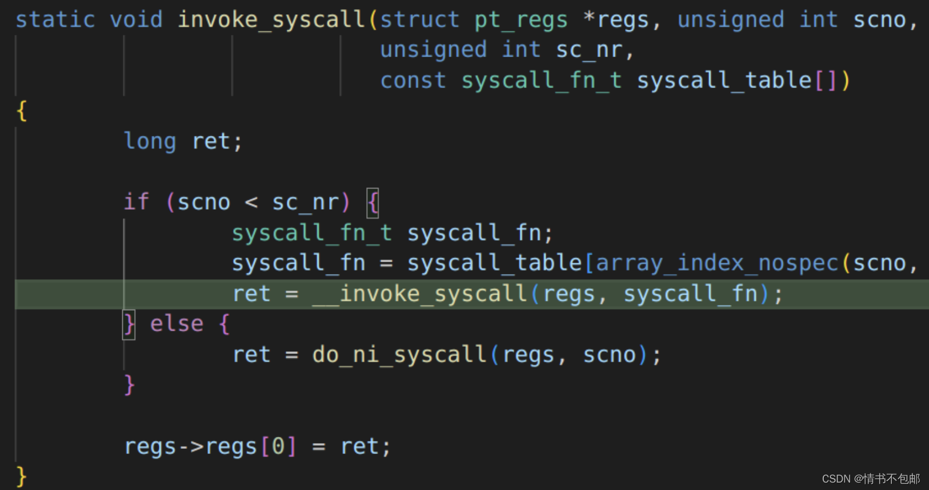929x490 pixels.
Task: Click the 'void' return type keyword
Action: (x=136, y=20)
